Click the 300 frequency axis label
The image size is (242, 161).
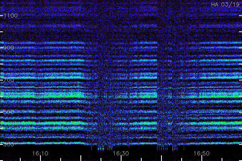pyautogui.click(x=9, y=144)
